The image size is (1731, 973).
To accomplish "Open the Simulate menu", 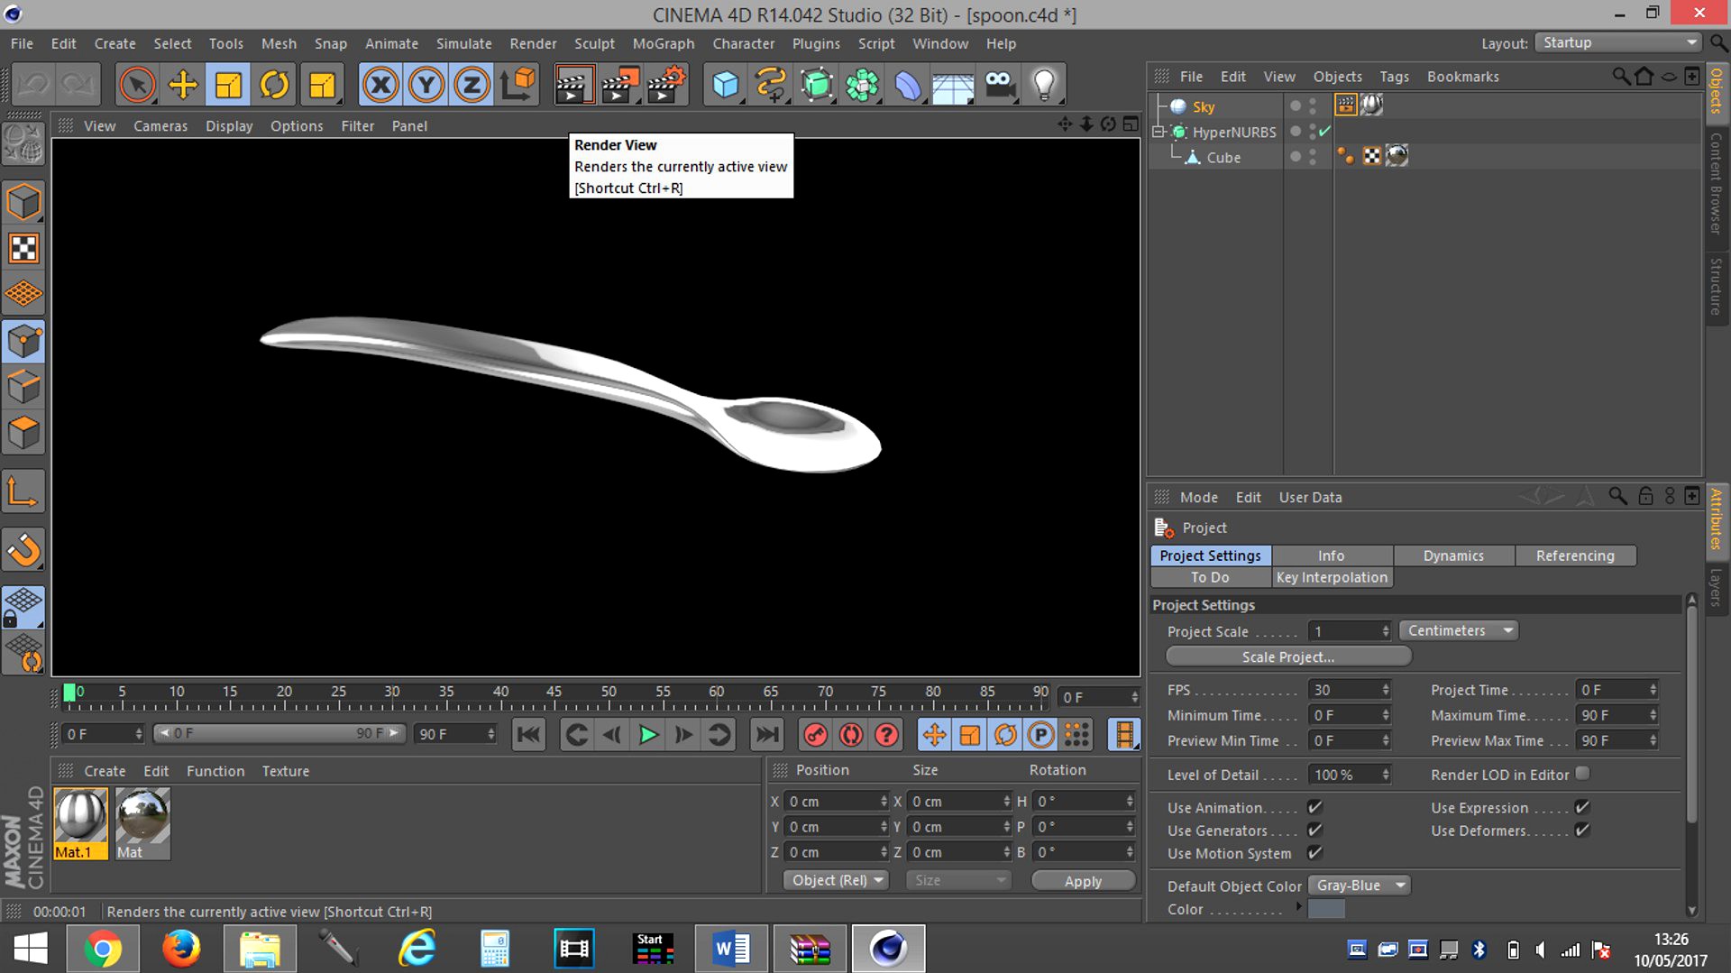I will click(463, 43).
